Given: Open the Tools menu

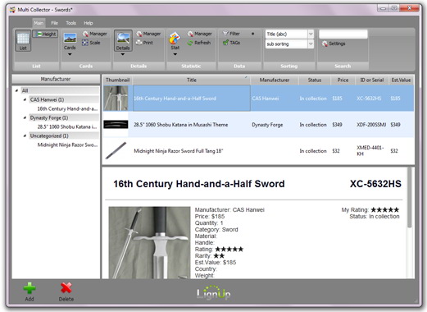Looking at the screenshot, I should coord(70,23).
